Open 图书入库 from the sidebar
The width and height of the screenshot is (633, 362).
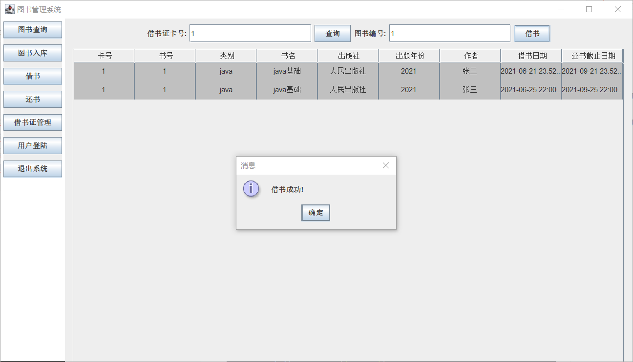32,53
